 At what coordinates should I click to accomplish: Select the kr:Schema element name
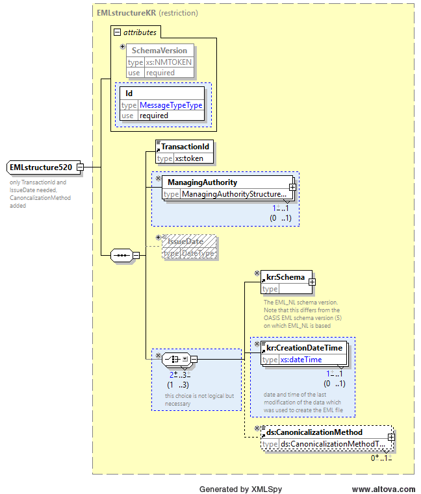(285, 277)
